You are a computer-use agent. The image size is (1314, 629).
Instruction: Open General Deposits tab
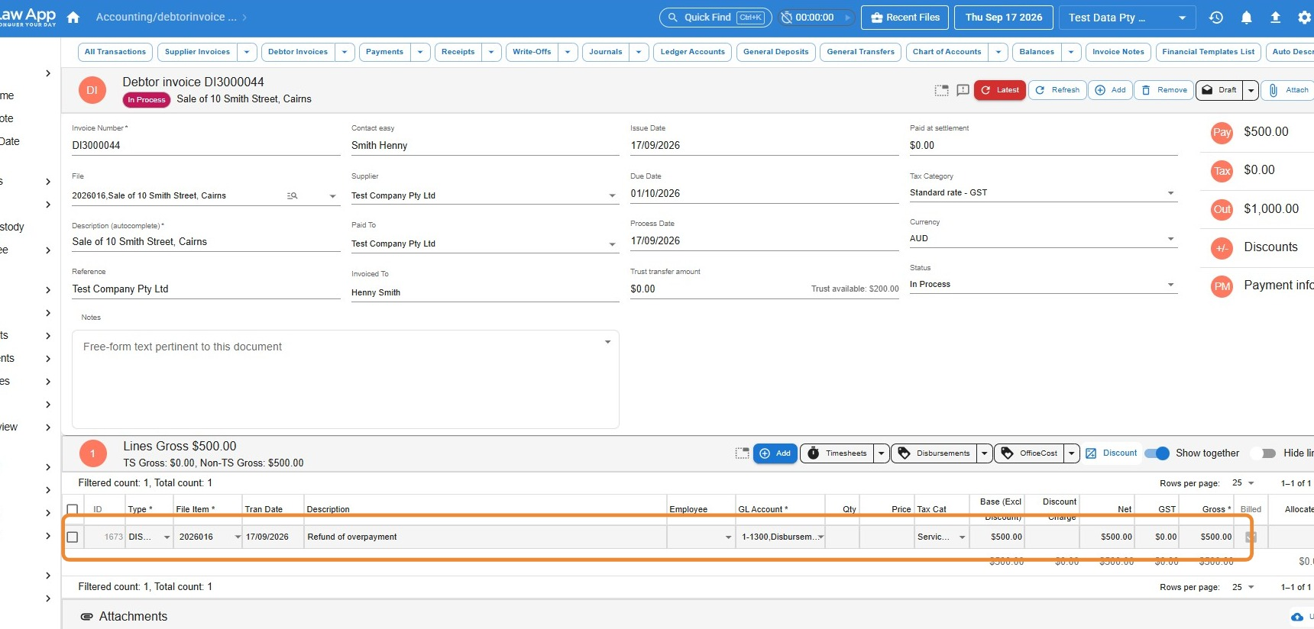pos(775,52)
